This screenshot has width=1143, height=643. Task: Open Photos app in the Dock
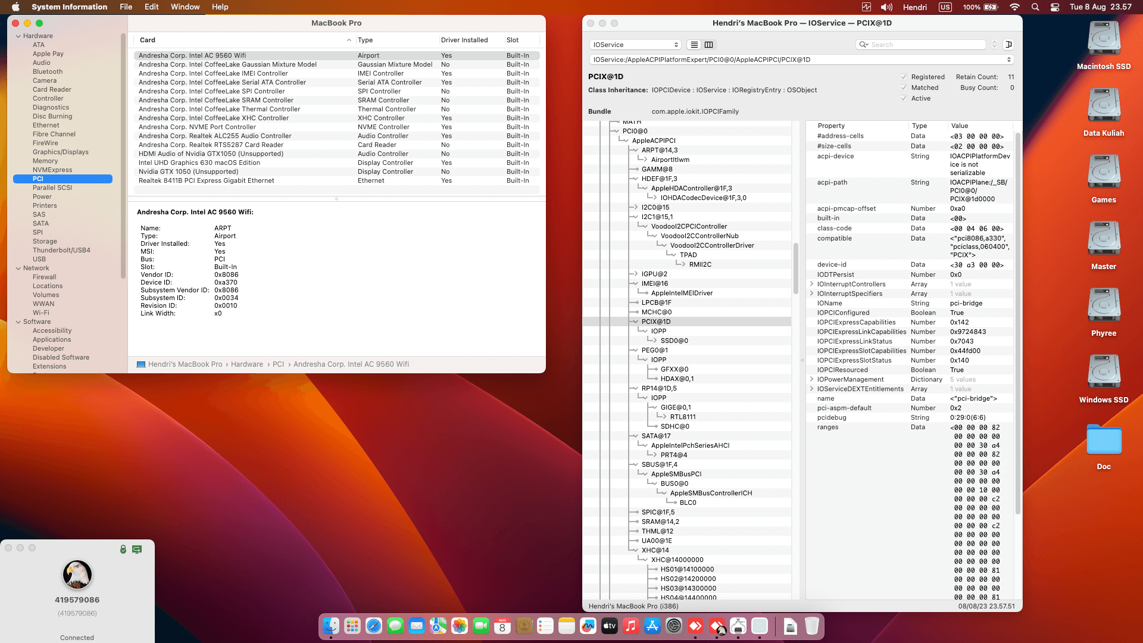460,626
